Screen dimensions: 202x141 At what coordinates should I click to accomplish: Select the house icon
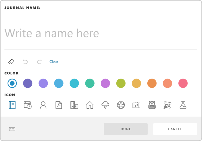tap(90, 105)
